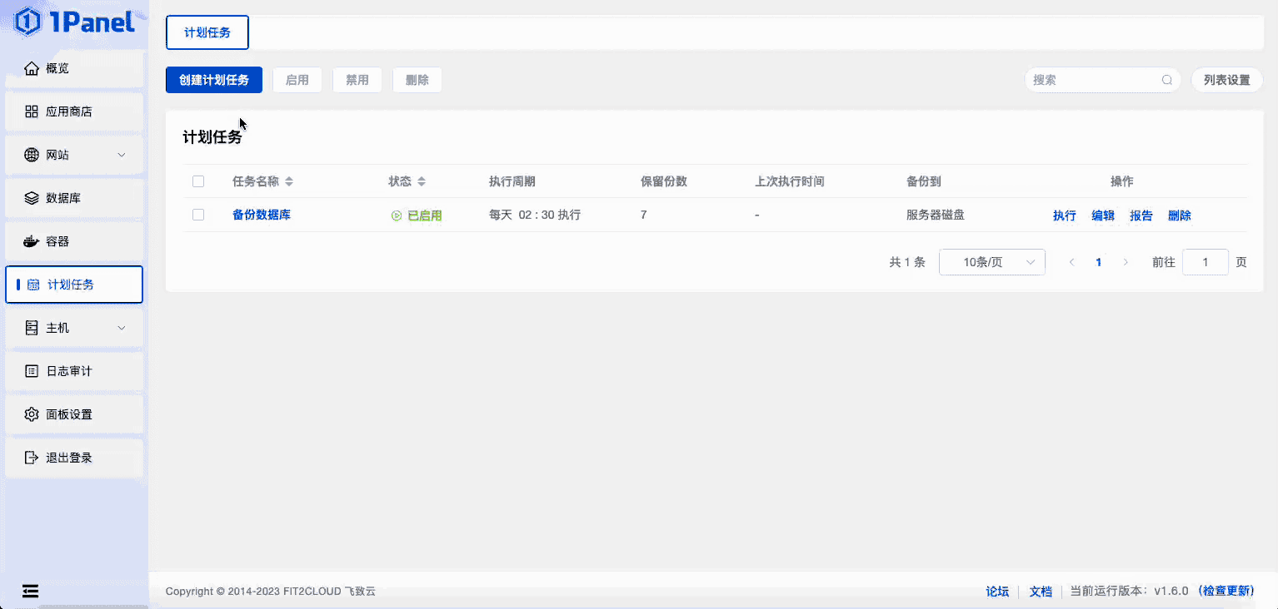Open the 面板设置 settings gear icon
Viewport: 1278px width, 609px height.
point(31,413)
